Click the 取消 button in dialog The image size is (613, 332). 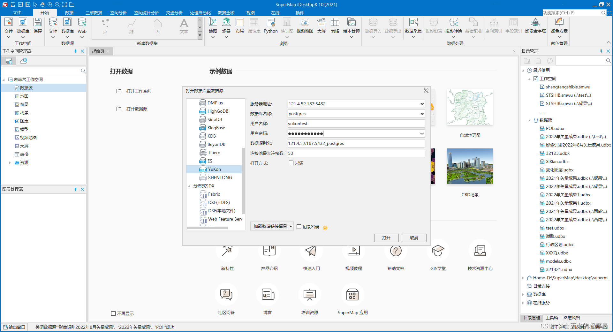click(x=414, y=238)
